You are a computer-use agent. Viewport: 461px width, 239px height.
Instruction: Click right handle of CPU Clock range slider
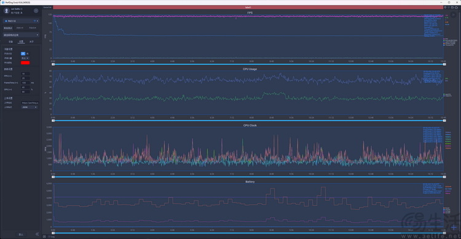444,177
